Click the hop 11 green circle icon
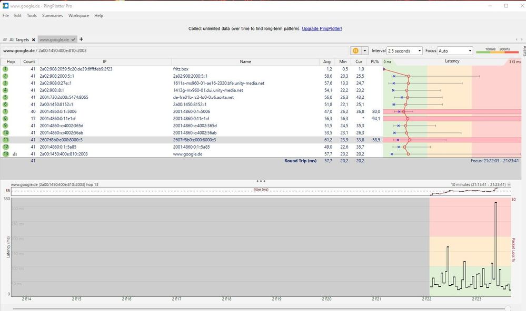The width and height of the screenshot is (526, 311). click(6, 140)
